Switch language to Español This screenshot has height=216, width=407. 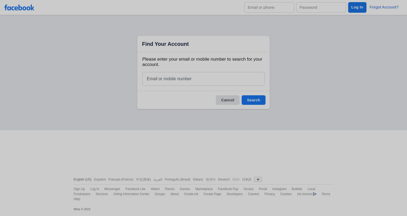pos(100,179)
